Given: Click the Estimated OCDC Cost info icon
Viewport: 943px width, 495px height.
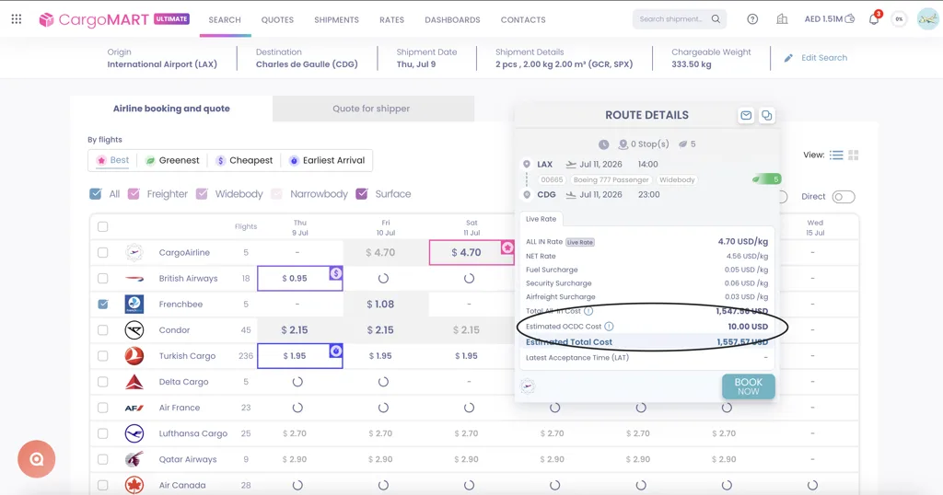Looking at the screenshot, I should [609, 327].
